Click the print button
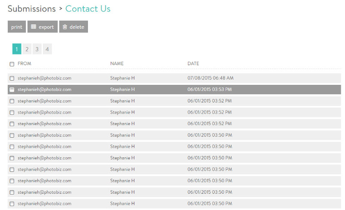Image resolution: width=345 pixels, height=210 pixels. click(x=17, y=27)
